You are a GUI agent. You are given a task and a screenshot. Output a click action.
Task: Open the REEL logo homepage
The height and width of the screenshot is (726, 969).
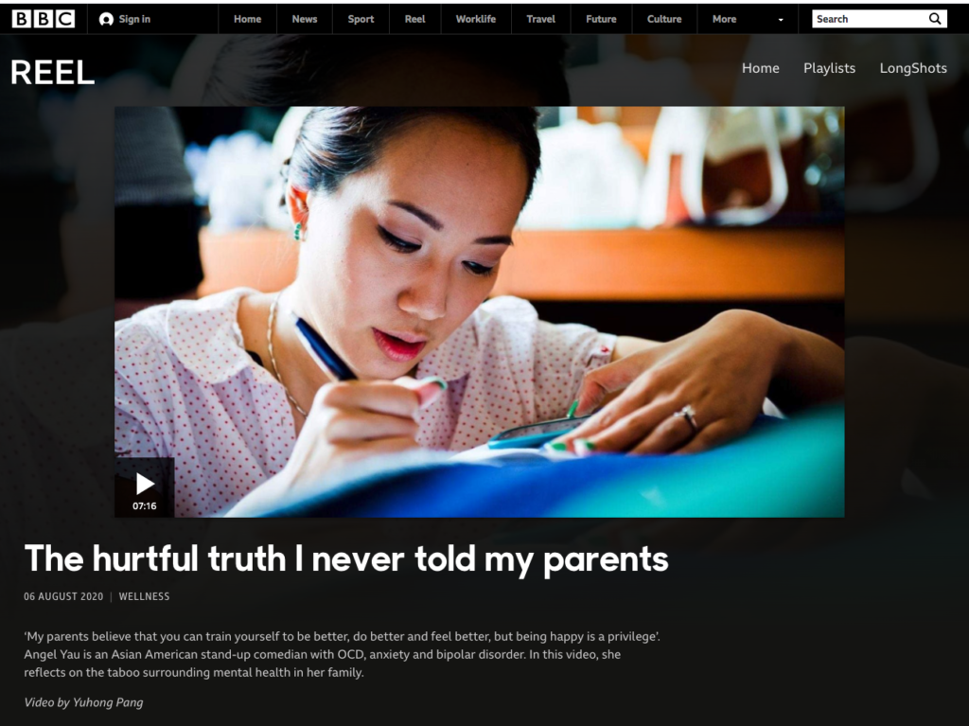[53, 72]
